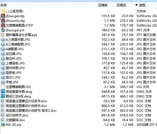Select file name 图纸汇总6张.dwg
Screen dimensions: 157x134
pyautogui.click(x=18, y=96)
